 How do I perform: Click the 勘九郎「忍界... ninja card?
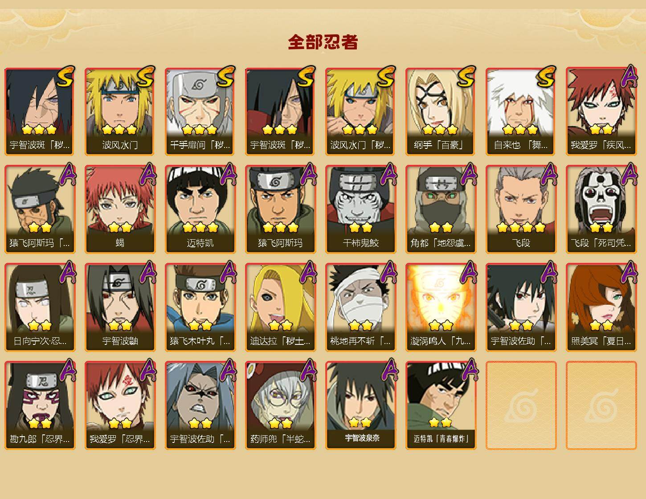click(40, 405)
